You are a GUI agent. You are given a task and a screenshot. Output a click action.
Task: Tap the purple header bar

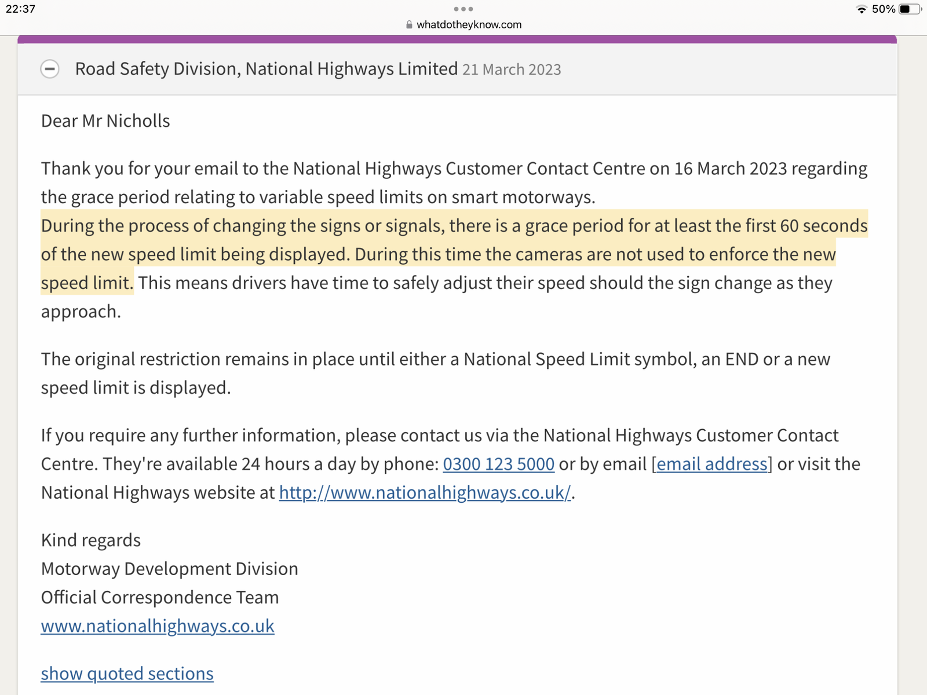[457, 40]
